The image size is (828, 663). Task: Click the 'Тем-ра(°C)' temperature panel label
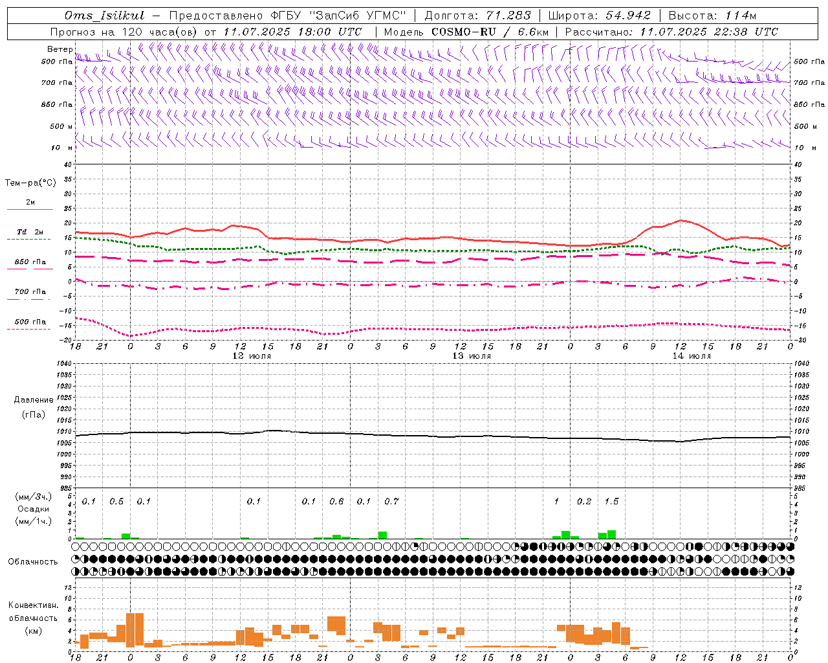click(30, 183)
